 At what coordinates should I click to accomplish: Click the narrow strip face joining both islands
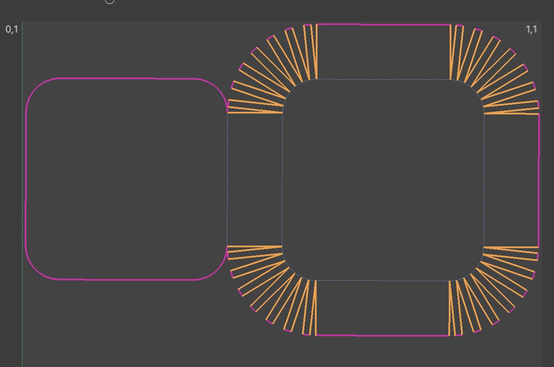[255, 180]
